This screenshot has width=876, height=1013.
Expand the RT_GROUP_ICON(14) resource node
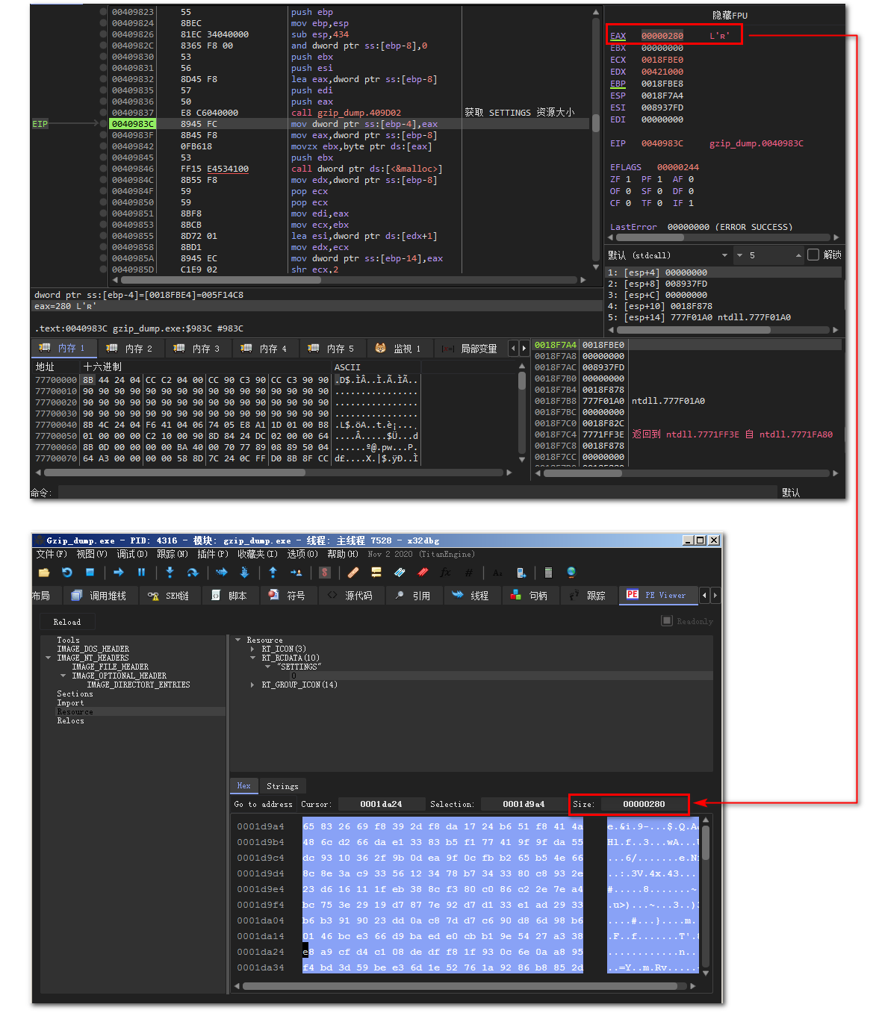252,685
